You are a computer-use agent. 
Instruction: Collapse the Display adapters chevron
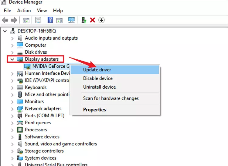click(12, 59)
